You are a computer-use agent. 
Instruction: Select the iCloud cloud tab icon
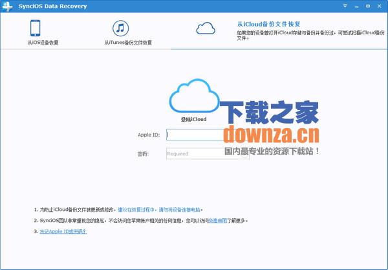tap(206, 28)
